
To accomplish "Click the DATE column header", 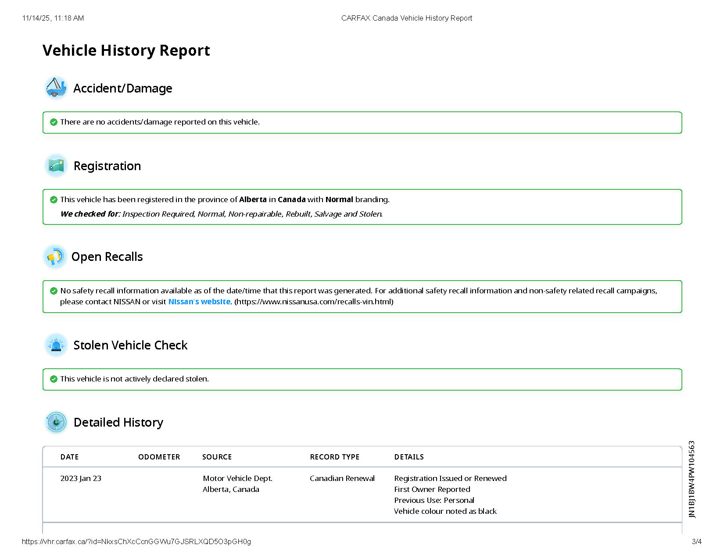I will [69, 457].
